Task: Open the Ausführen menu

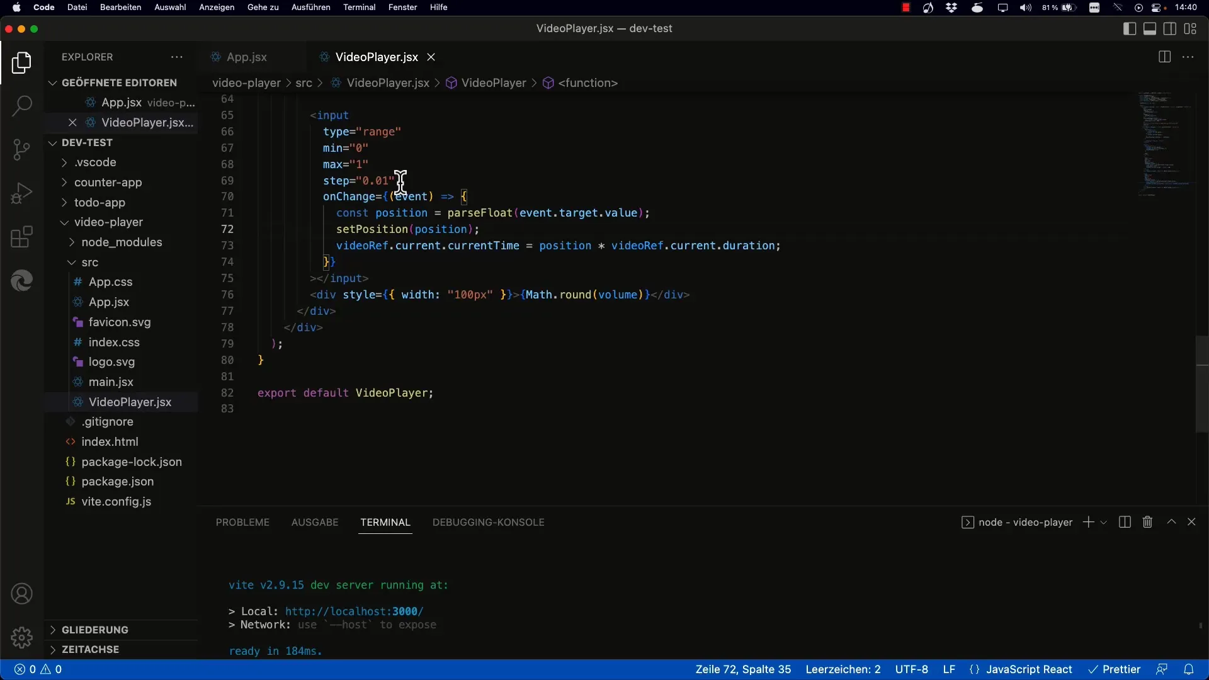Action: [x=310, y=8]
